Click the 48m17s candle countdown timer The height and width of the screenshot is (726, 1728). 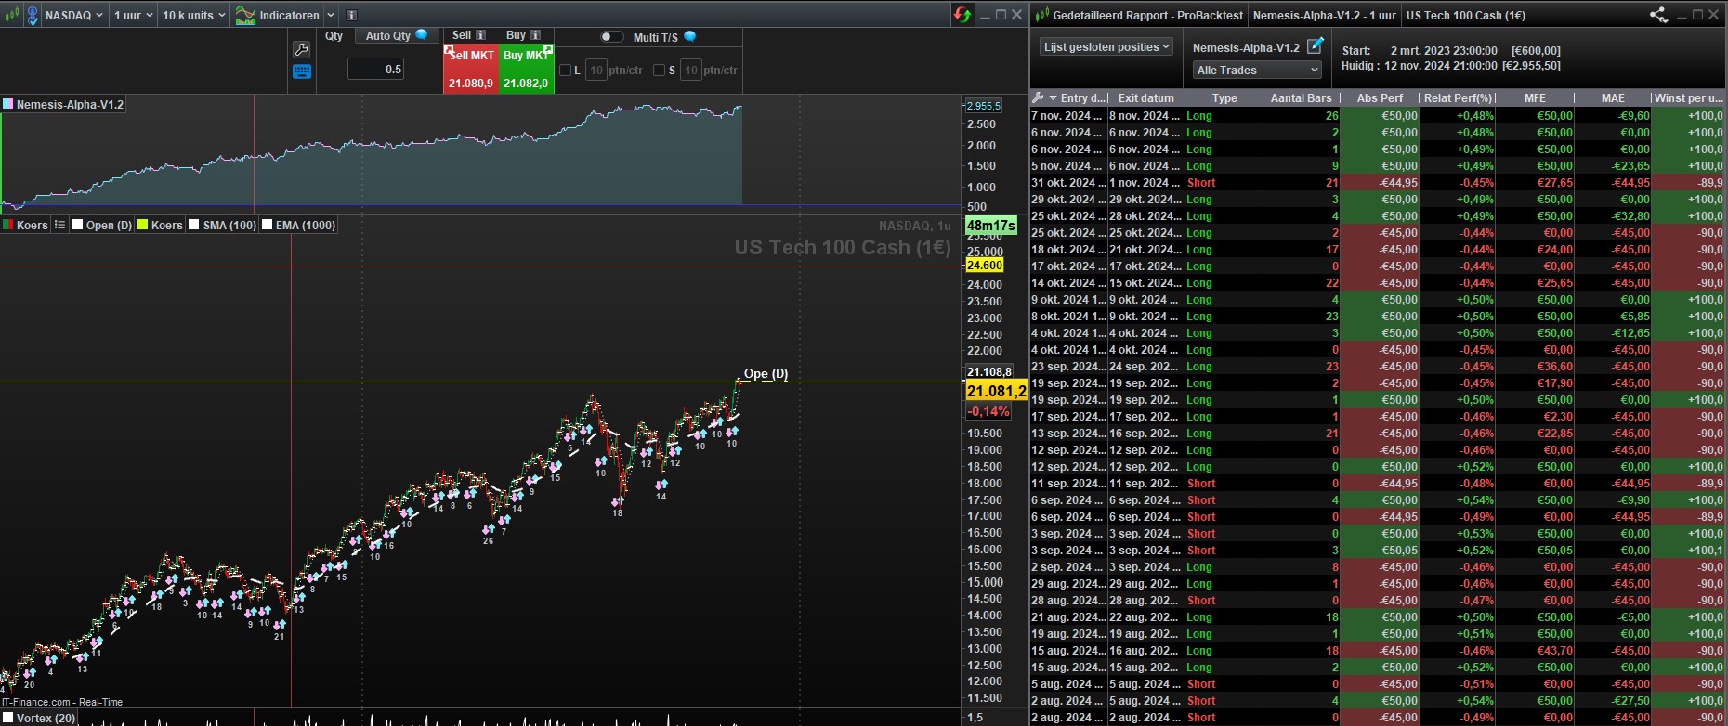pyautogui.click(x=991, y=226)
